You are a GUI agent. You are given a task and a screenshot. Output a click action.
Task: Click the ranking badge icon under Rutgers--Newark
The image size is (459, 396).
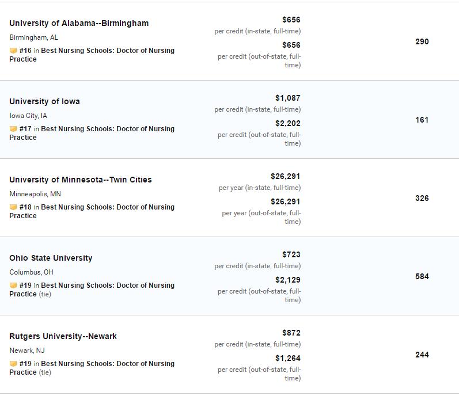[x=13, y=364]
